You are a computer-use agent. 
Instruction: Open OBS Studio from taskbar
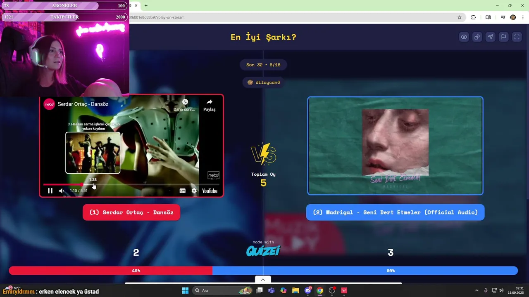pos(332,290)
